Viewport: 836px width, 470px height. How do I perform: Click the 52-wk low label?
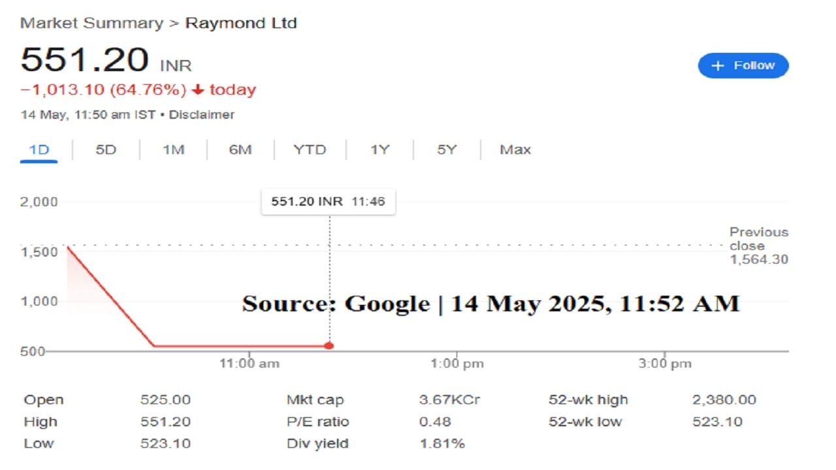coord(585,422)
